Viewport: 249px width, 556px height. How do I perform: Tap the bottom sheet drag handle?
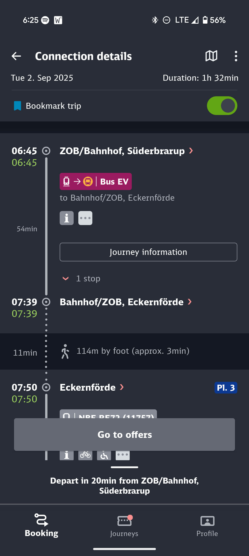tap(125, 467)
